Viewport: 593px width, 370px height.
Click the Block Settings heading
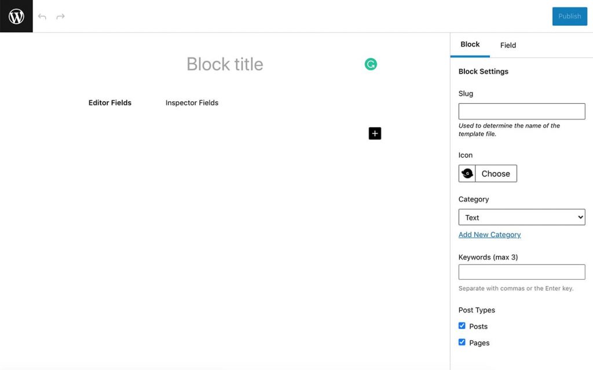click(x=484, y=71)
